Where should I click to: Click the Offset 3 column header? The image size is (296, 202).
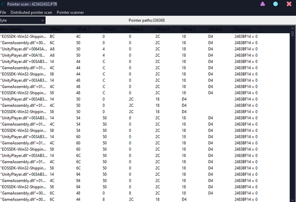[x=140, y=29]
